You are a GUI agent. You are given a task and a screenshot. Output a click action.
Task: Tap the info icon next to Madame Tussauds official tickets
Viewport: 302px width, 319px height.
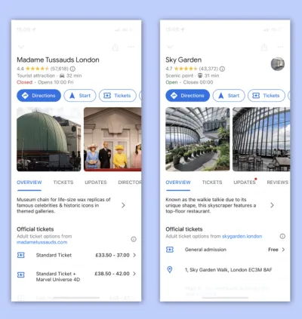click(x=134, y=239)
